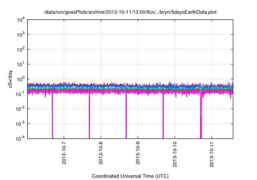Select the 10^1 y-axis label
257x180 pixels.
(x=21, y=64)
